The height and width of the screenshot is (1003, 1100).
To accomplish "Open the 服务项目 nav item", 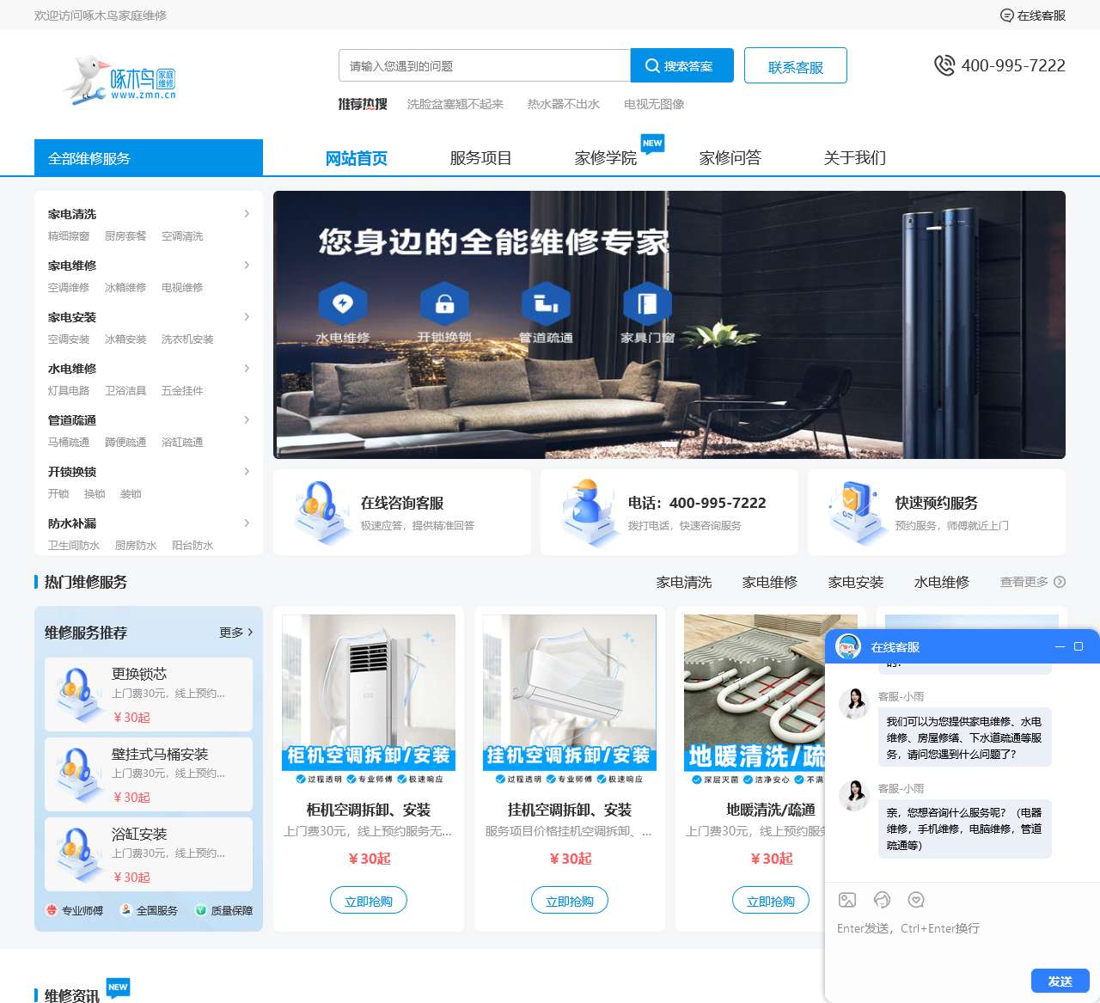I will (x=481, y=158).
